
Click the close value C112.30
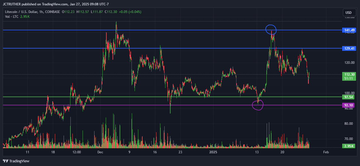(x=111, y=12)
